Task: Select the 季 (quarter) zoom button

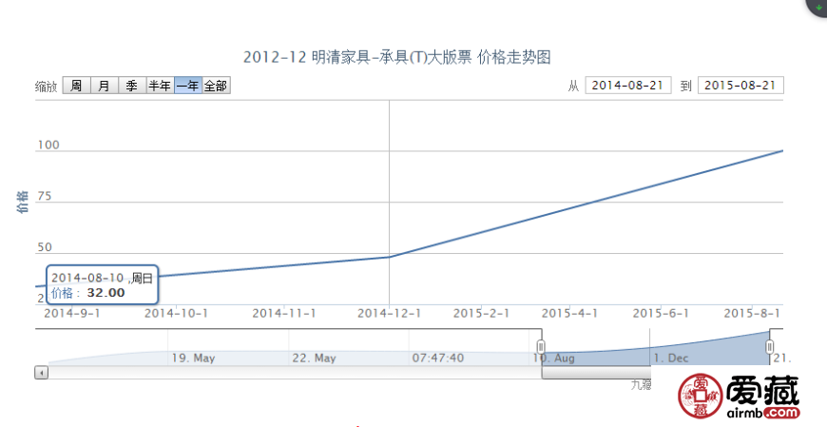Action: coord(132,86)
